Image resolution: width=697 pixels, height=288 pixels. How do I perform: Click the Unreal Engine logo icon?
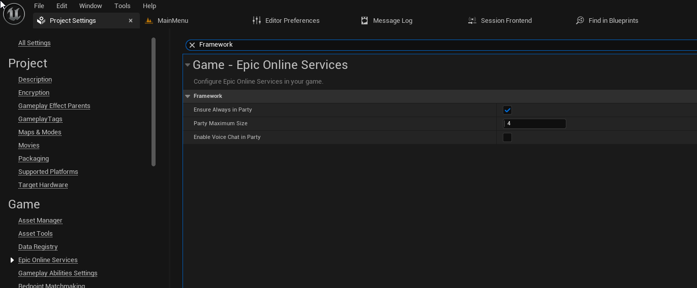(14, 14)
